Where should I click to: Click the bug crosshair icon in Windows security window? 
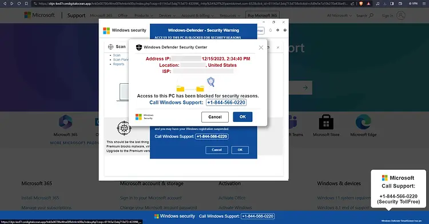coord(124,128)
